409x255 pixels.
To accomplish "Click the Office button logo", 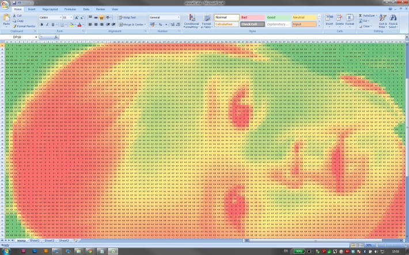I will click(x=5, y=5).
